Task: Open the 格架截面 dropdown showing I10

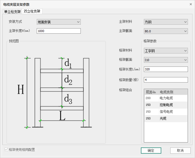Action: click(x=166, y=60)
